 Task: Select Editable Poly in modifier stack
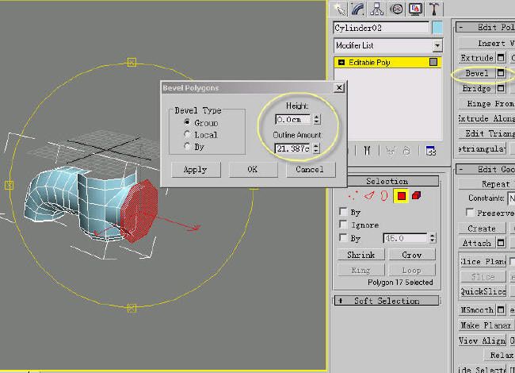point(387,62)
